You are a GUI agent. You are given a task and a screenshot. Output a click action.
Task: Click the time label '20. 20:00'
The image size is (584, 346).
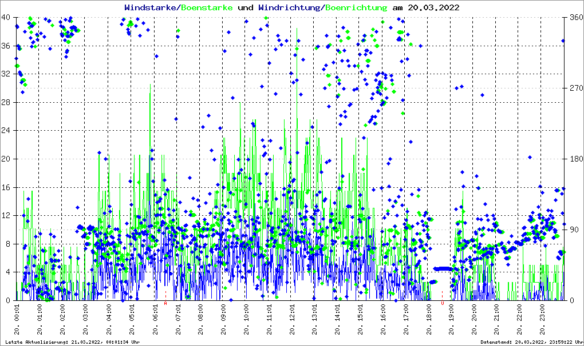(x=473, y=319)
